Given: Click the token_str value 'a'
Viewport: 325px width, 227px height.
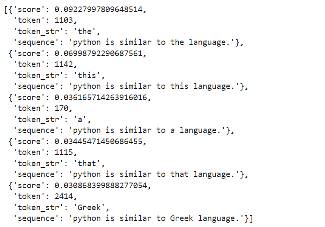Looking at the screenshot, I should (83, 119).
